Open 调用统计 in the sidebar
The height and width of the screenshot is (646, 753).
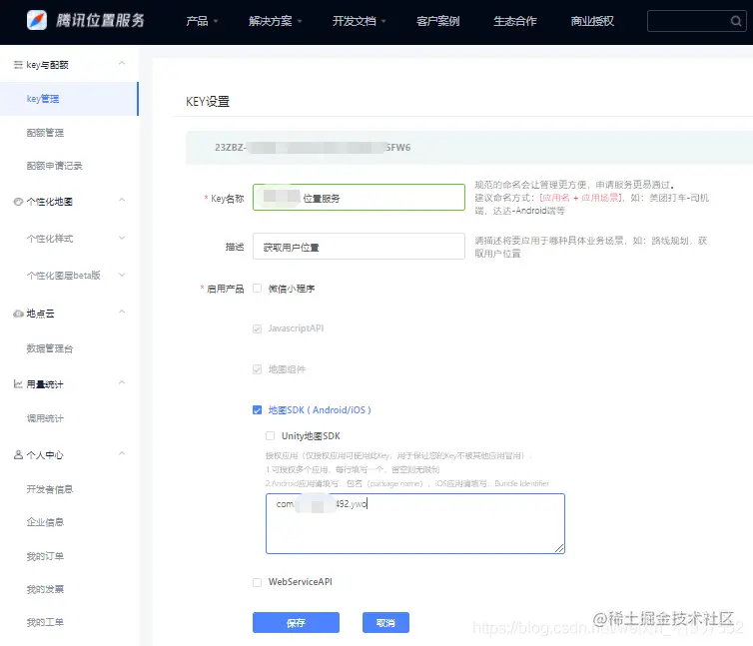click(45, 418)
